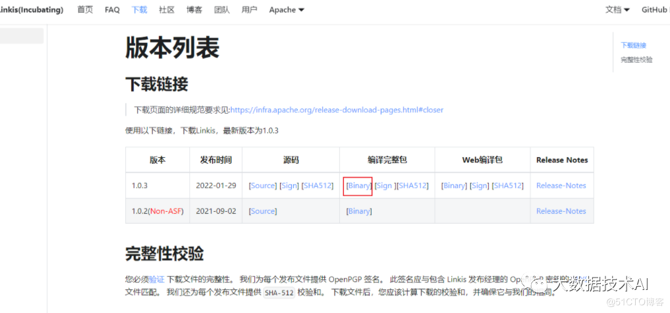Download 1.0.3 source via Source link

coord(264,185)
